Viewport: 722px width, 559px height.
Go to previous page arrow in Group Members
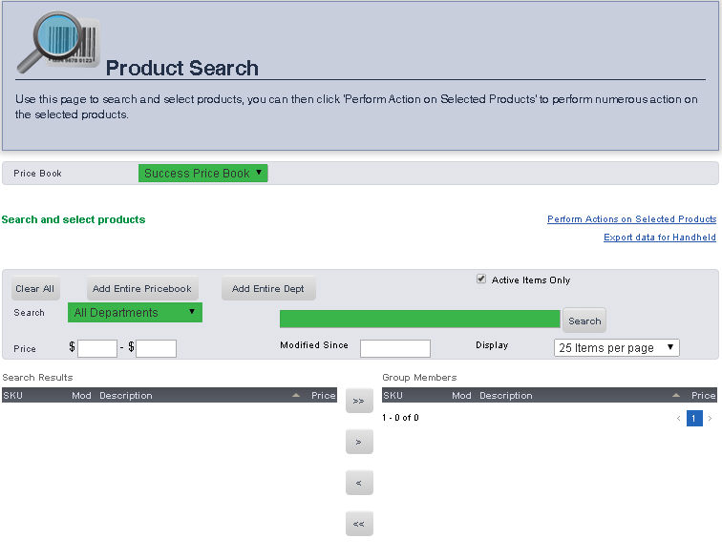679,419
